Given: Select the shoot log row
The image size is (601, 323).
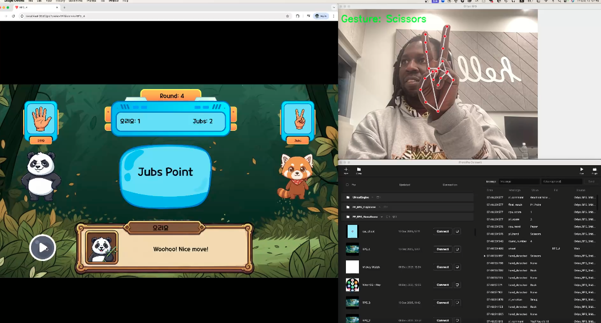Looking at the screenshot, I should [x=541, y=249].
